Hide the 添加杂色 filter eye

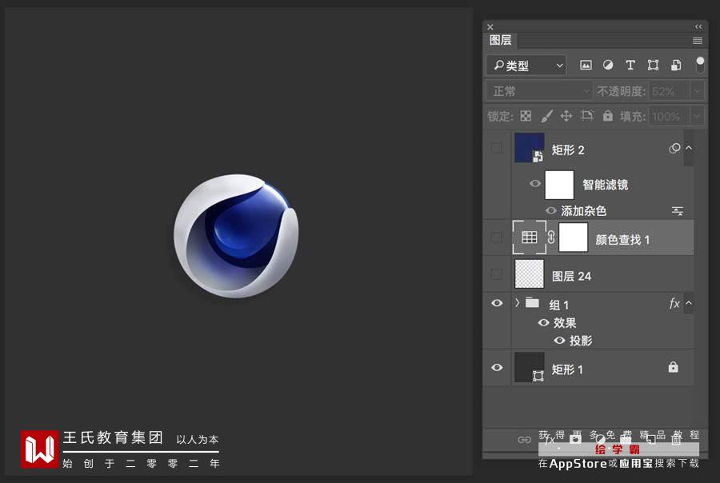click(550, 210)
